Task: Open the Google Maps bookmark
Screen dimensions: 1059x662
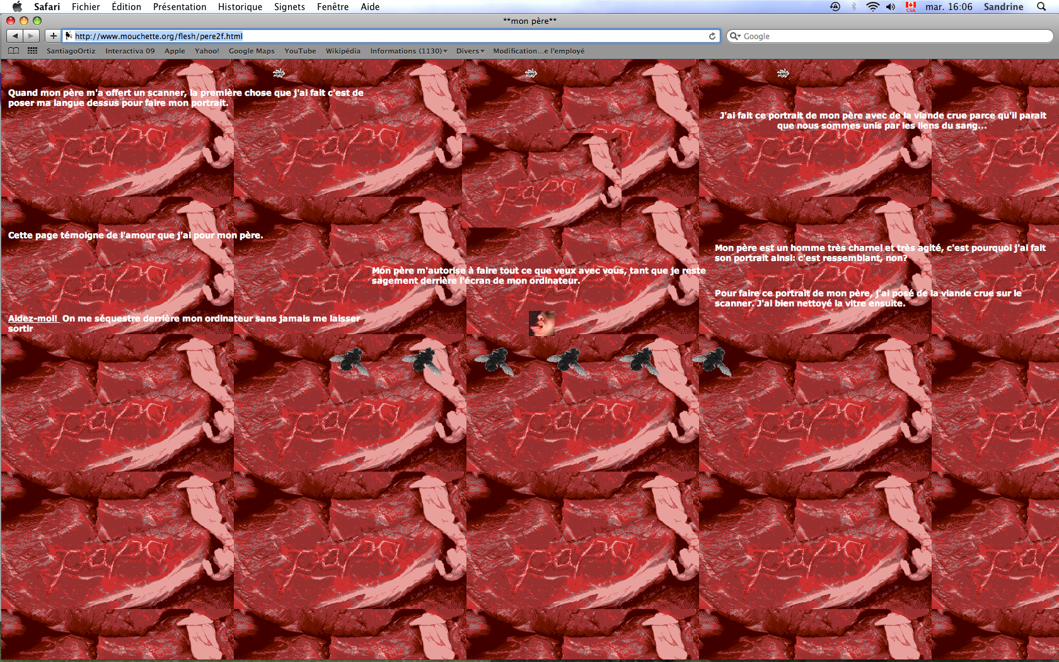Action: tap(252, 51)
